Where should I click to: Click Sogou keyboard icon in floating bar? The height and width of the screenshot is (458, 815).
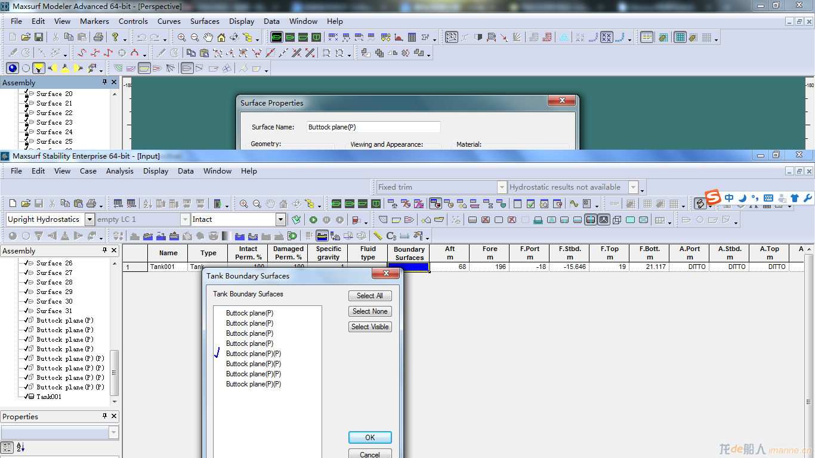[768, 198]
